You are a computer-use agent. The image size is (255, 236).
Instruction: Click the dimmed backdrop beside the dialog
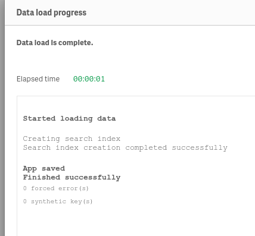[x=2, y=119]
